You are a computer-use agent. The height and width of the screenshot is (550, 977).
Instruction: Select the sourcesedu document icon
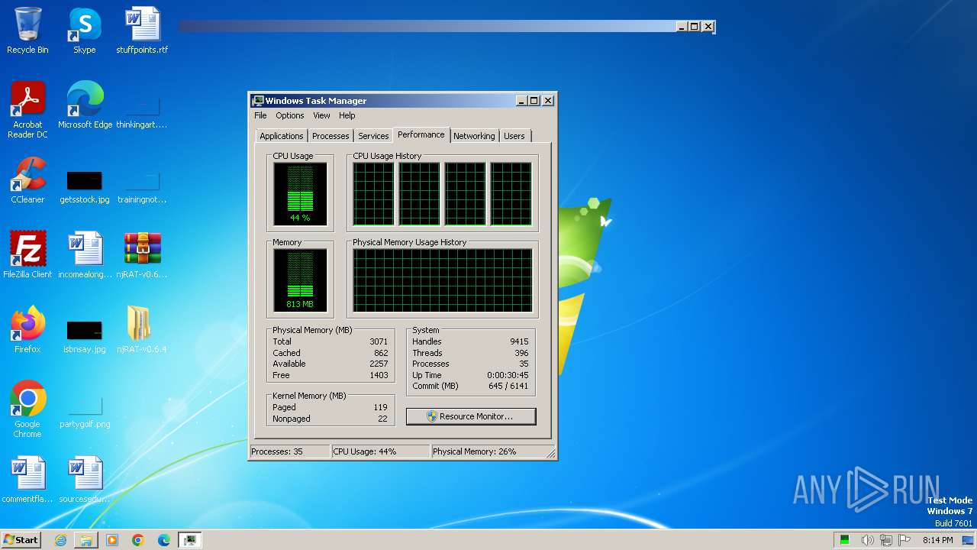[x=85, y=480]
